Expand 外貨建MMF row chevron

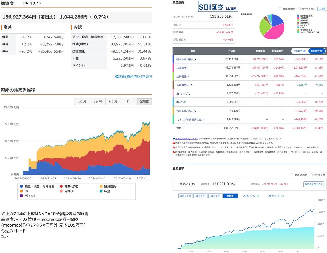[x=192, y=85]
